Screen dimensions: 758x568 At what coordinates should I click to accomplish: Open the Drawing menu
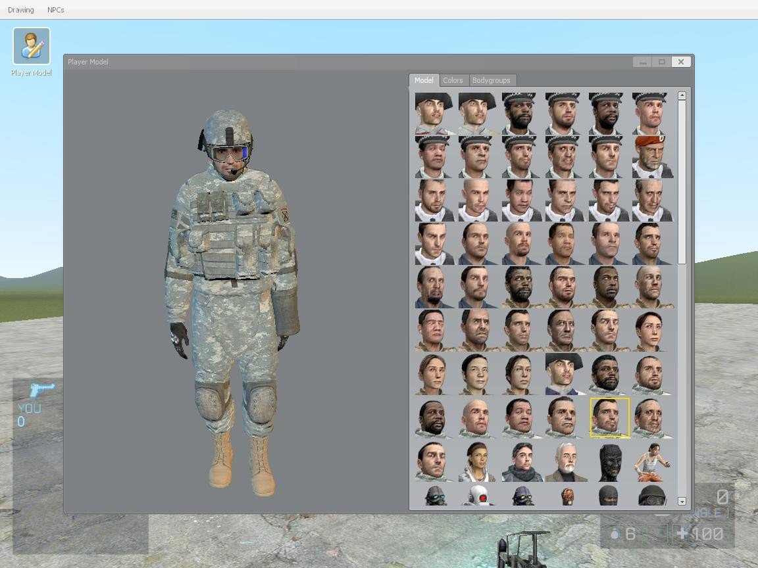click(20, 9)
